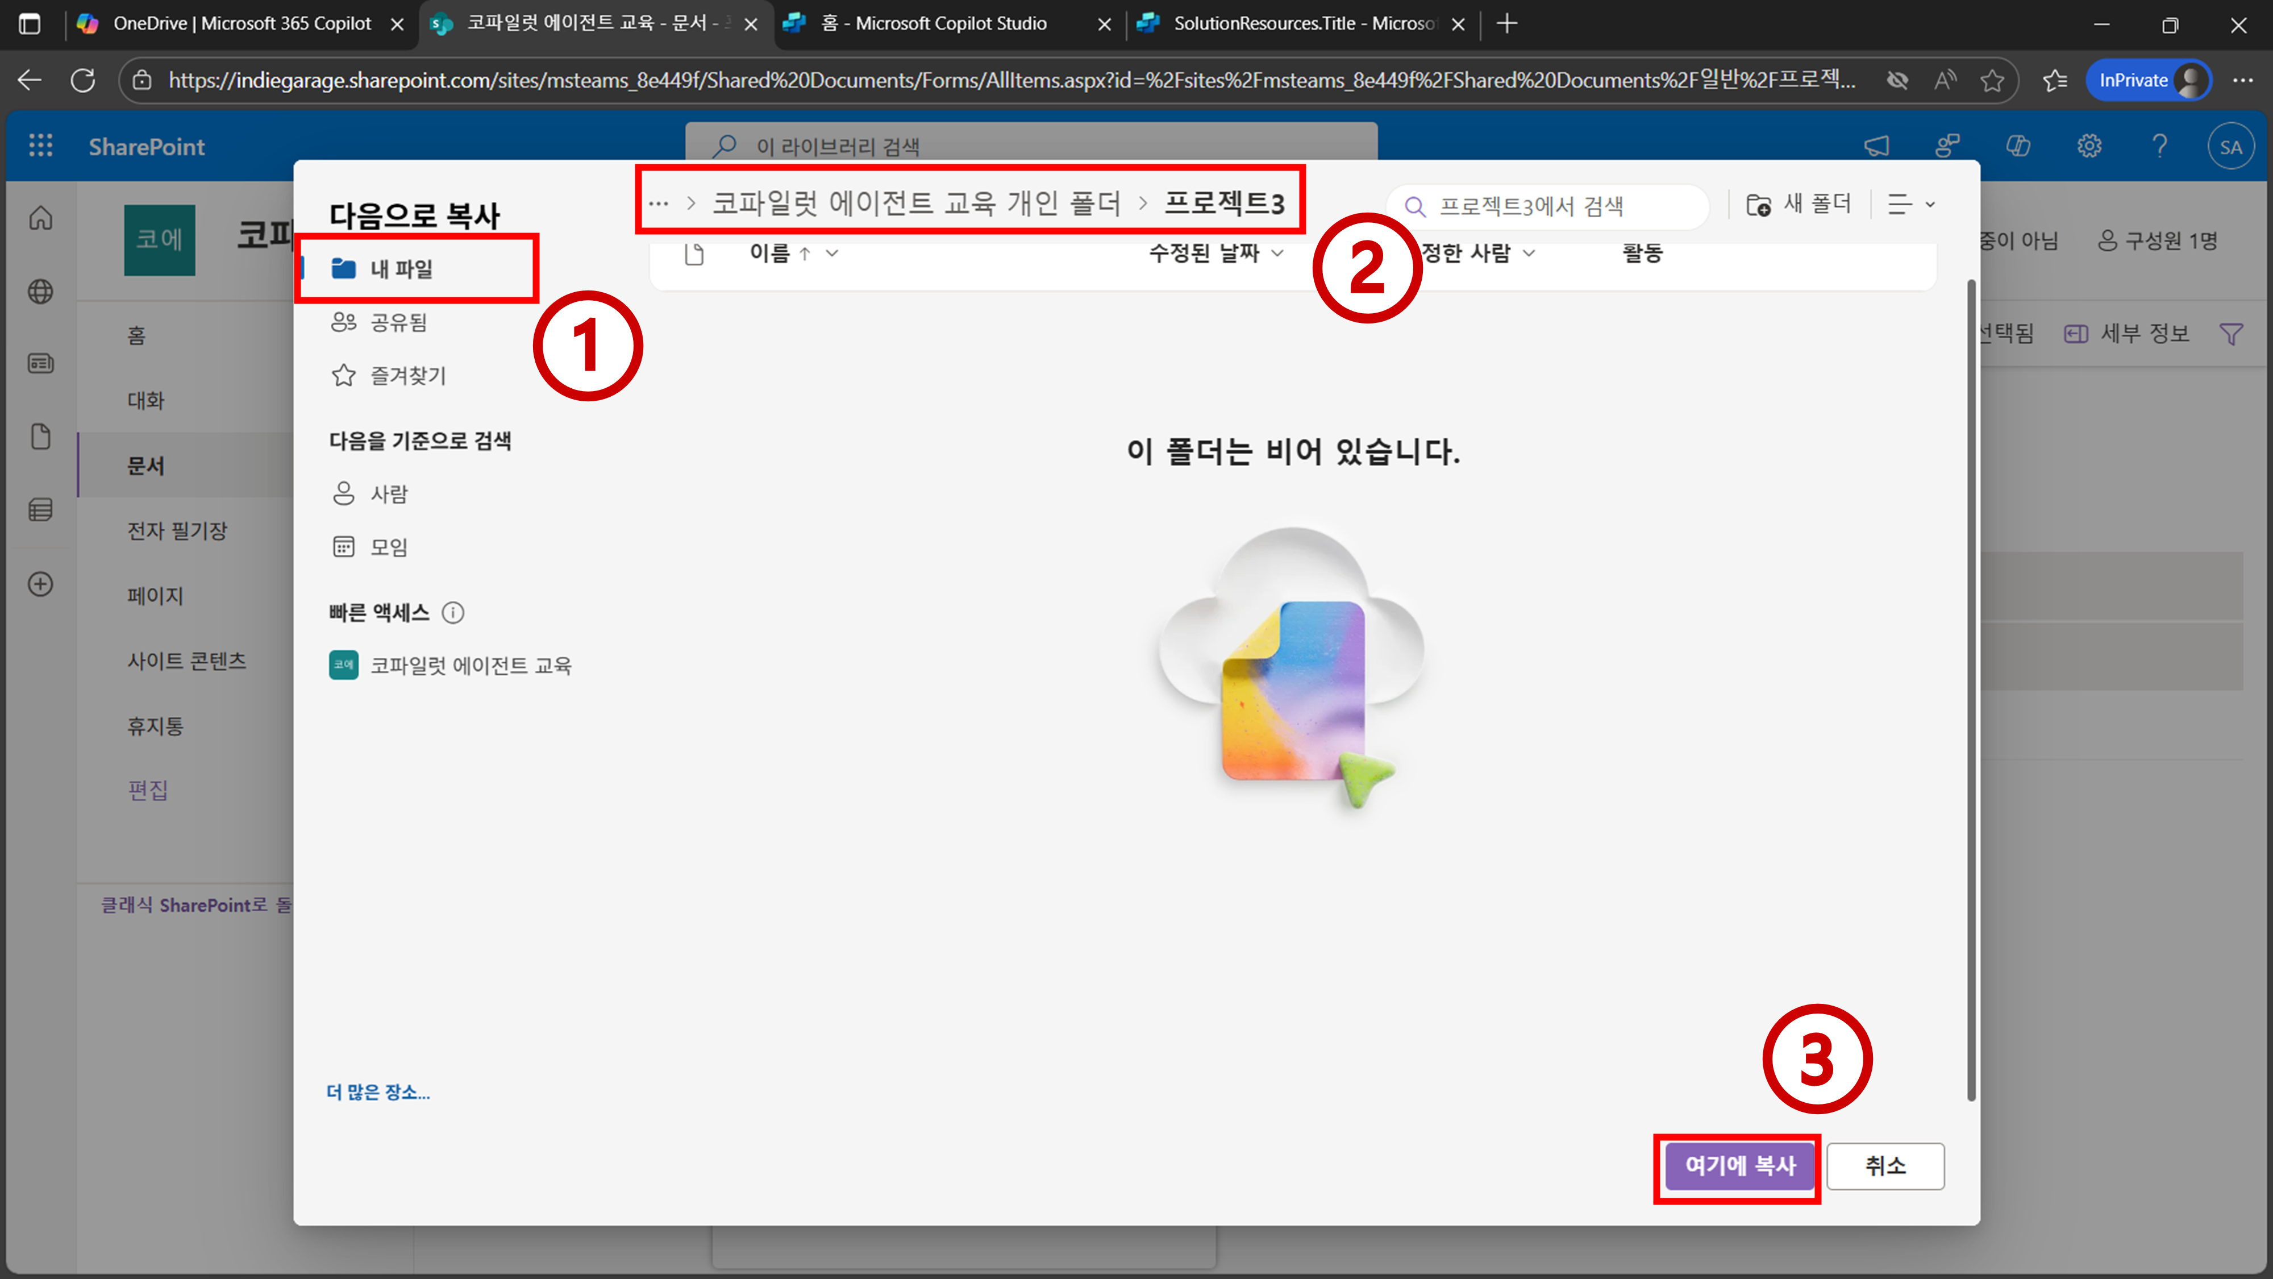Screen dimensions: 2273x1279
Task: Expand the view options list dropdown
Action: coord(1911,205)
